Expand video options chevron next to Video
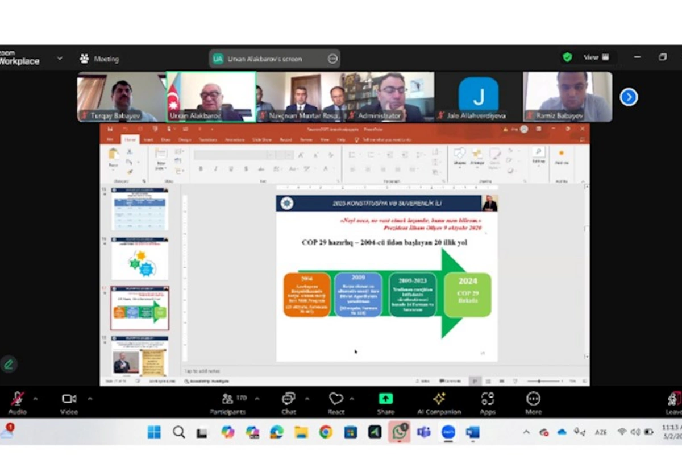The image size is (682, 455). tap(89, 399)
